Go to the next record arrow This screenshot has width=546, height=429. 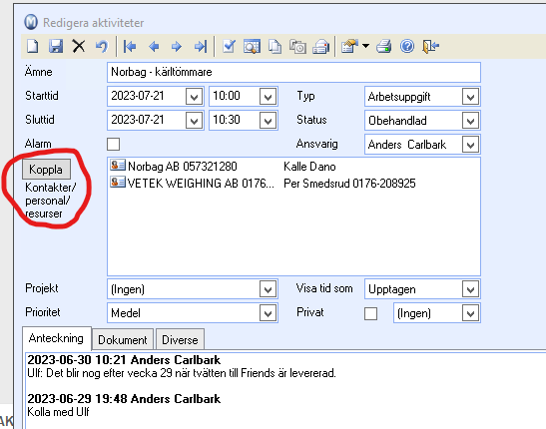pyautogui.click(x=177, y=46)
